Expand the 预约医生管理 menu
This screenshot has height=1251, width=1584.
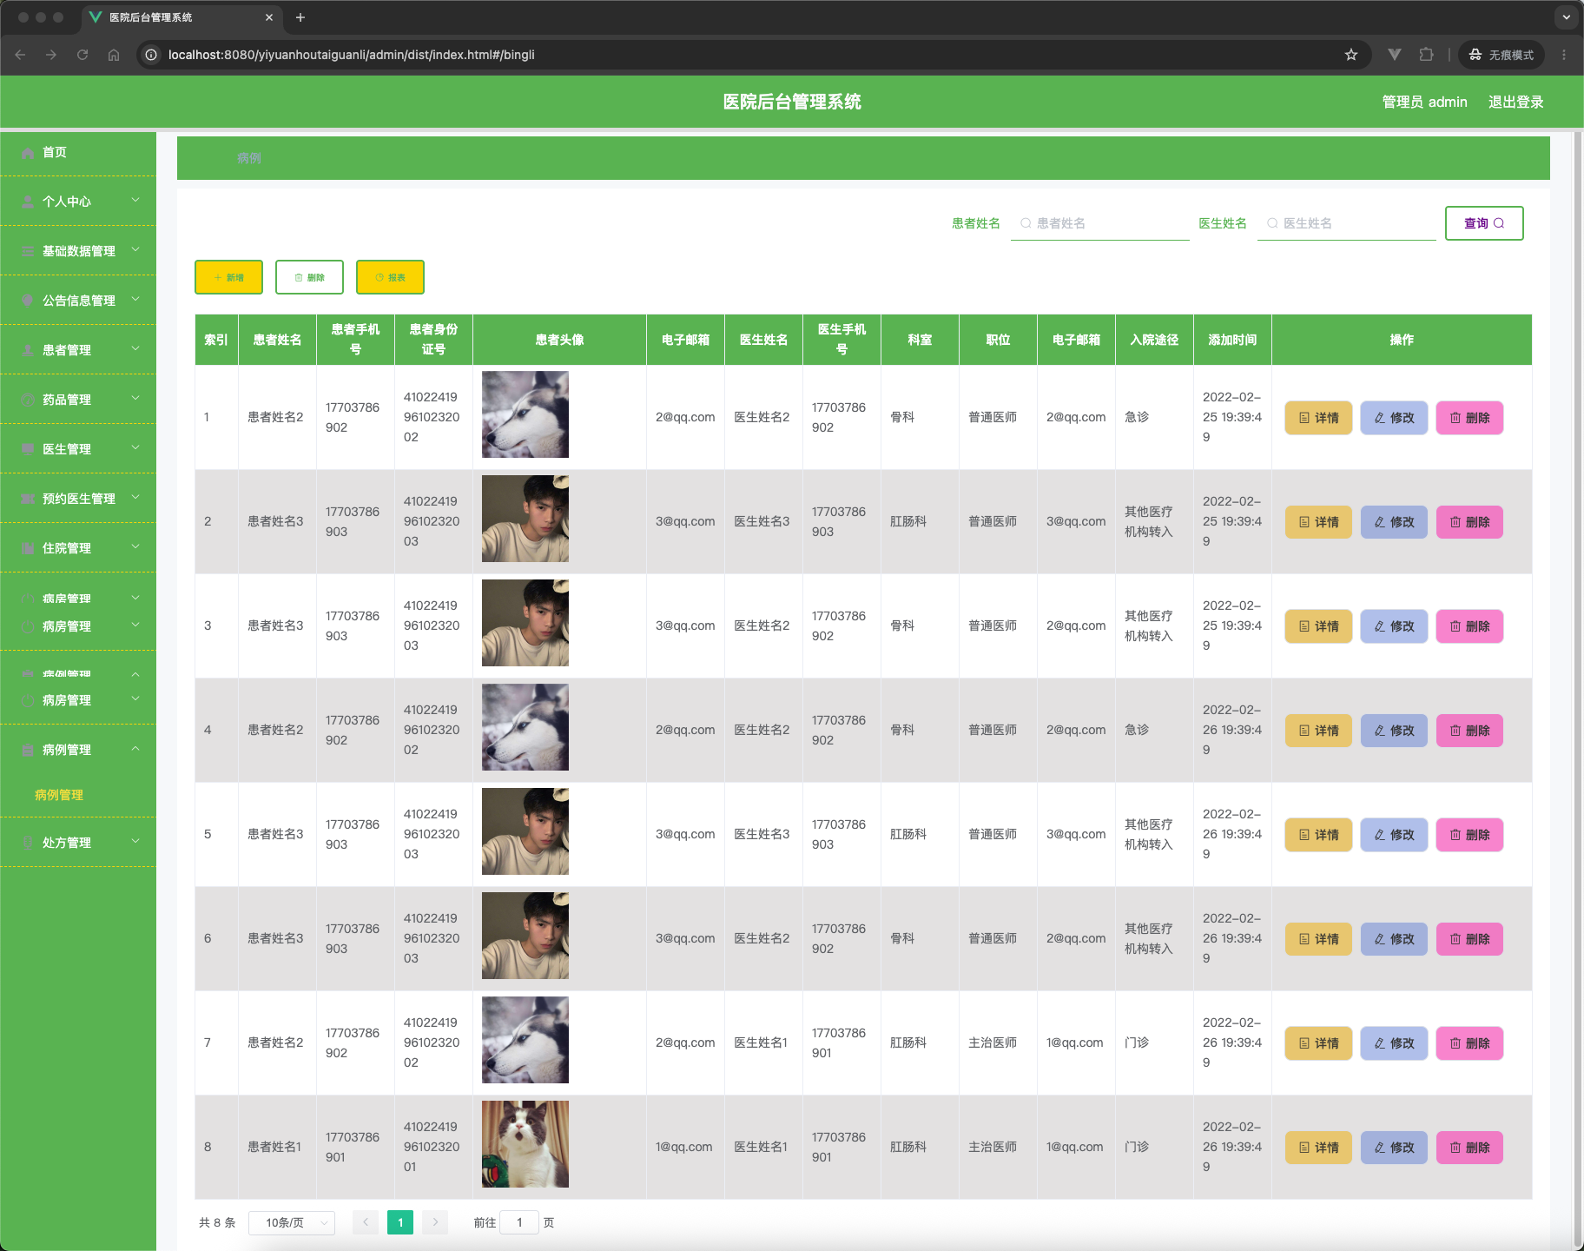[x=78, y=499]
